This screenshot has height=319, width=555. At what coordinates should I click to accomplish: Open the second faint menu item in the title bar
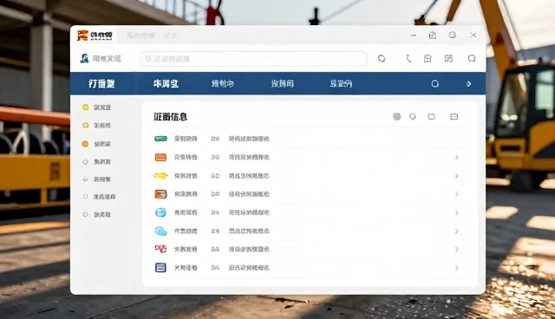[x=170, y=36]
